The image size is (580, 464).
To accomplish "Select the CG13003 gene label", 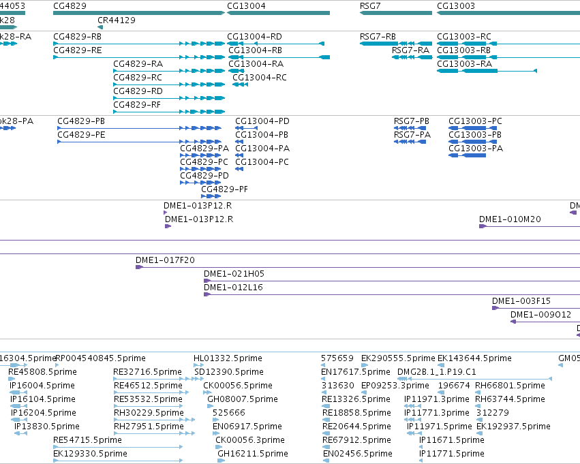I will 456,6.
